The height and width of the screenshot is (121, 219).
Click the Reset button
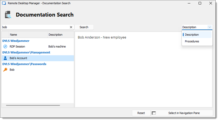point(141,113)
